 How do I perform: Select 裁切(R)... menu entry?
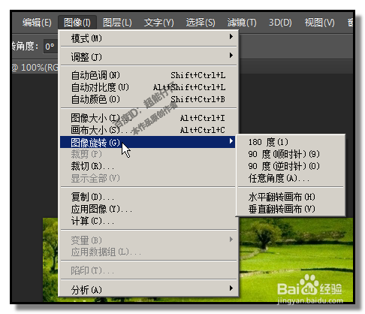tap(148, 166)
